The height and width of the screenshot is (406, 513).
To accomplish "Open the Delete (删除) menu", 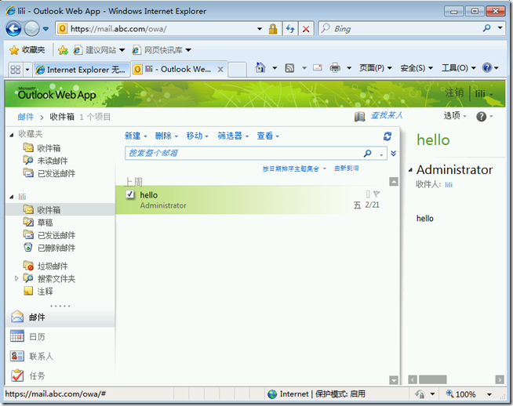I will 166,136.
